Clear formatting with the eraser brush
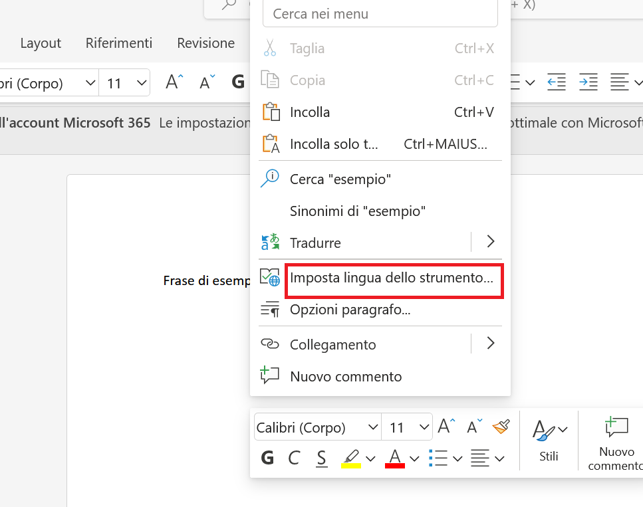This screenshot has width=643, height=507. 501,427
